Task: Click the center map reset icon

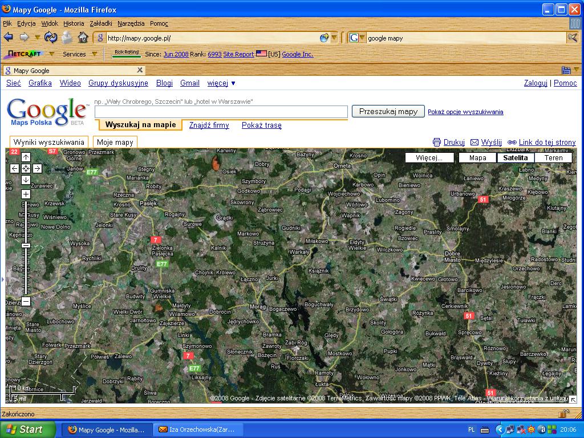Action: click(x=26, y=168)
